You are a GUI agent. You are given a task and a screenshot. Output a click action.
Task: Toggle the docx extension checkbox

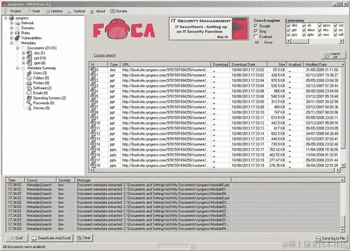(x=304, y=30)
